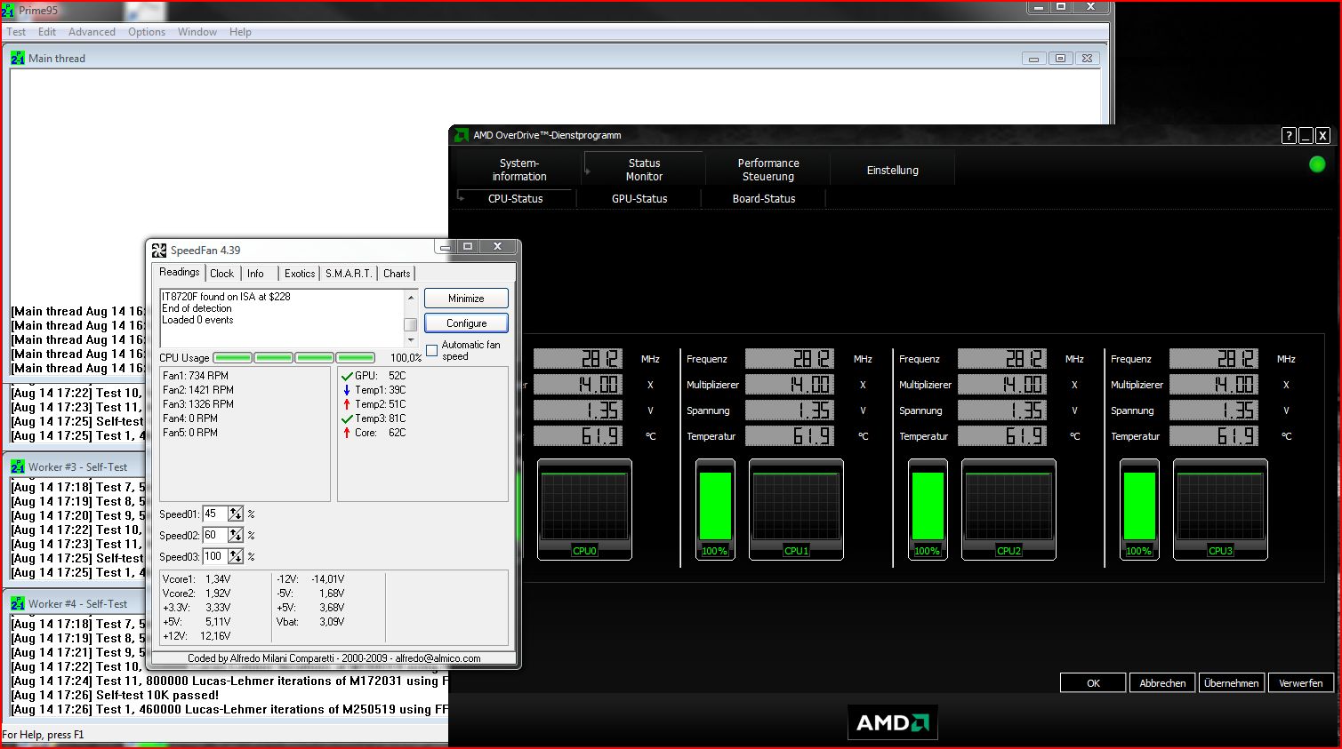Switch to SpeedFan Info tab
1342x749 pixels.
255,274
